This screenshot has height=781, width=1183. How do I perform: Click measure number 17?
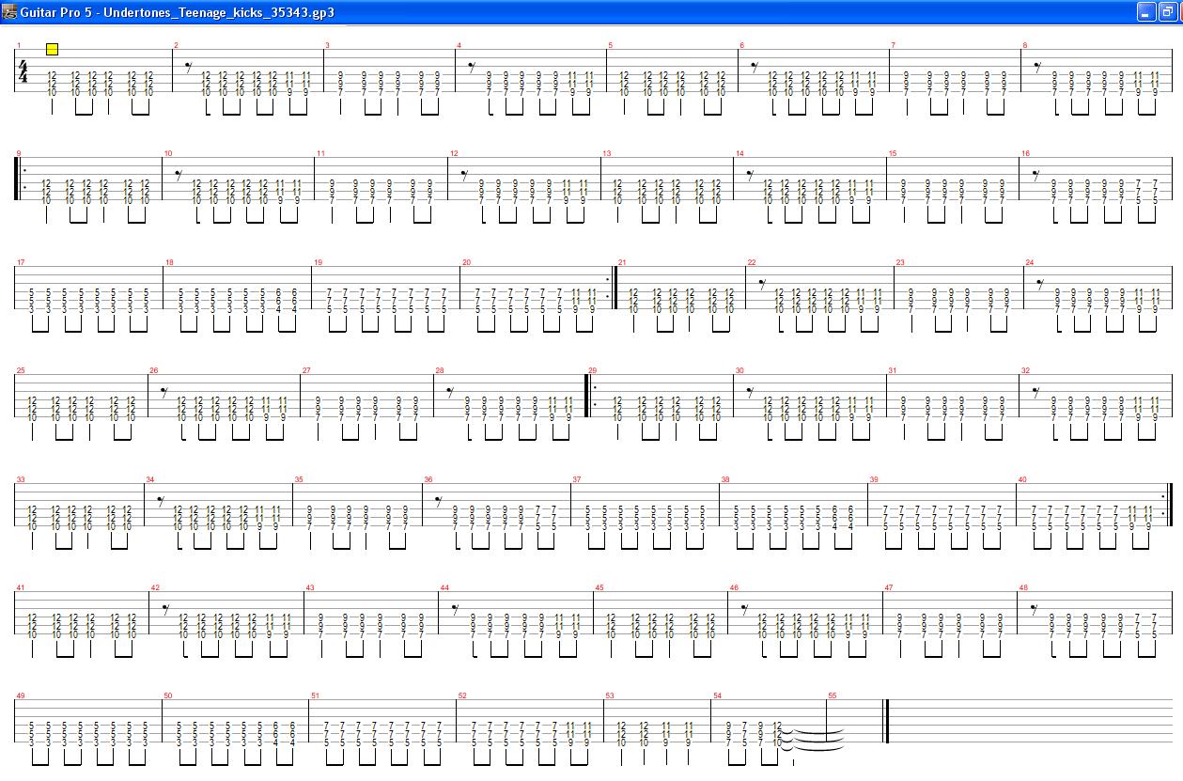[x=21, y=262]
